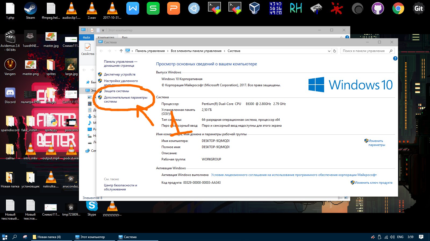Select the 'сайты' folder on desktop

[10, 152]
